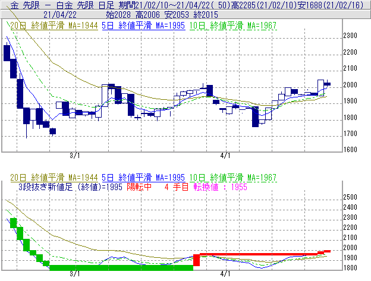Select the lower chart's '5日 終値平滑 MA=1995' legend
This screenshot has height=281, width=371.
coord(143,178)
